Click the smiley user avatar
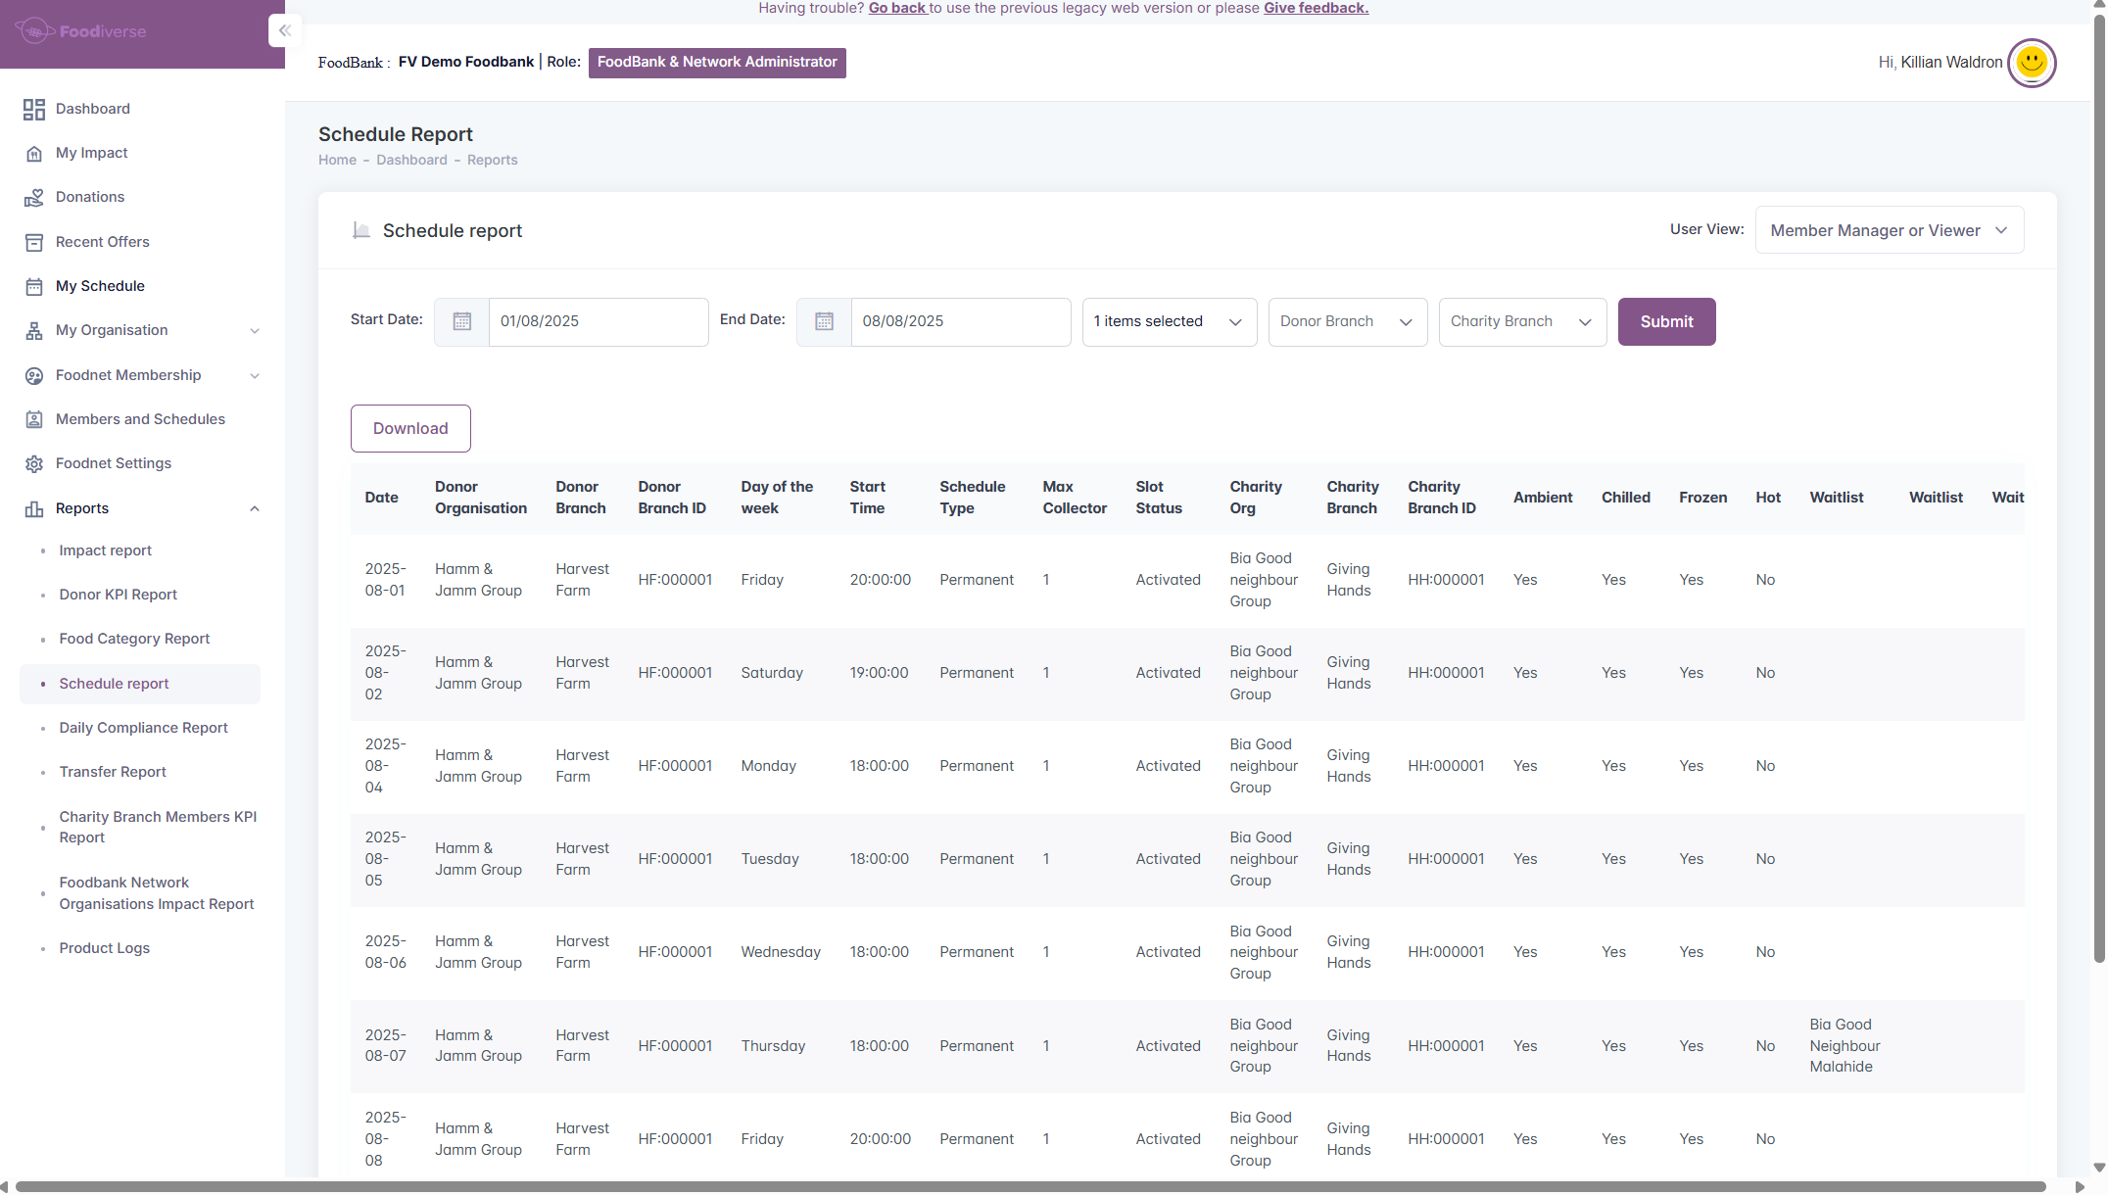The height and width of the screenshot is (1195, 2108). pos(2032,63)
